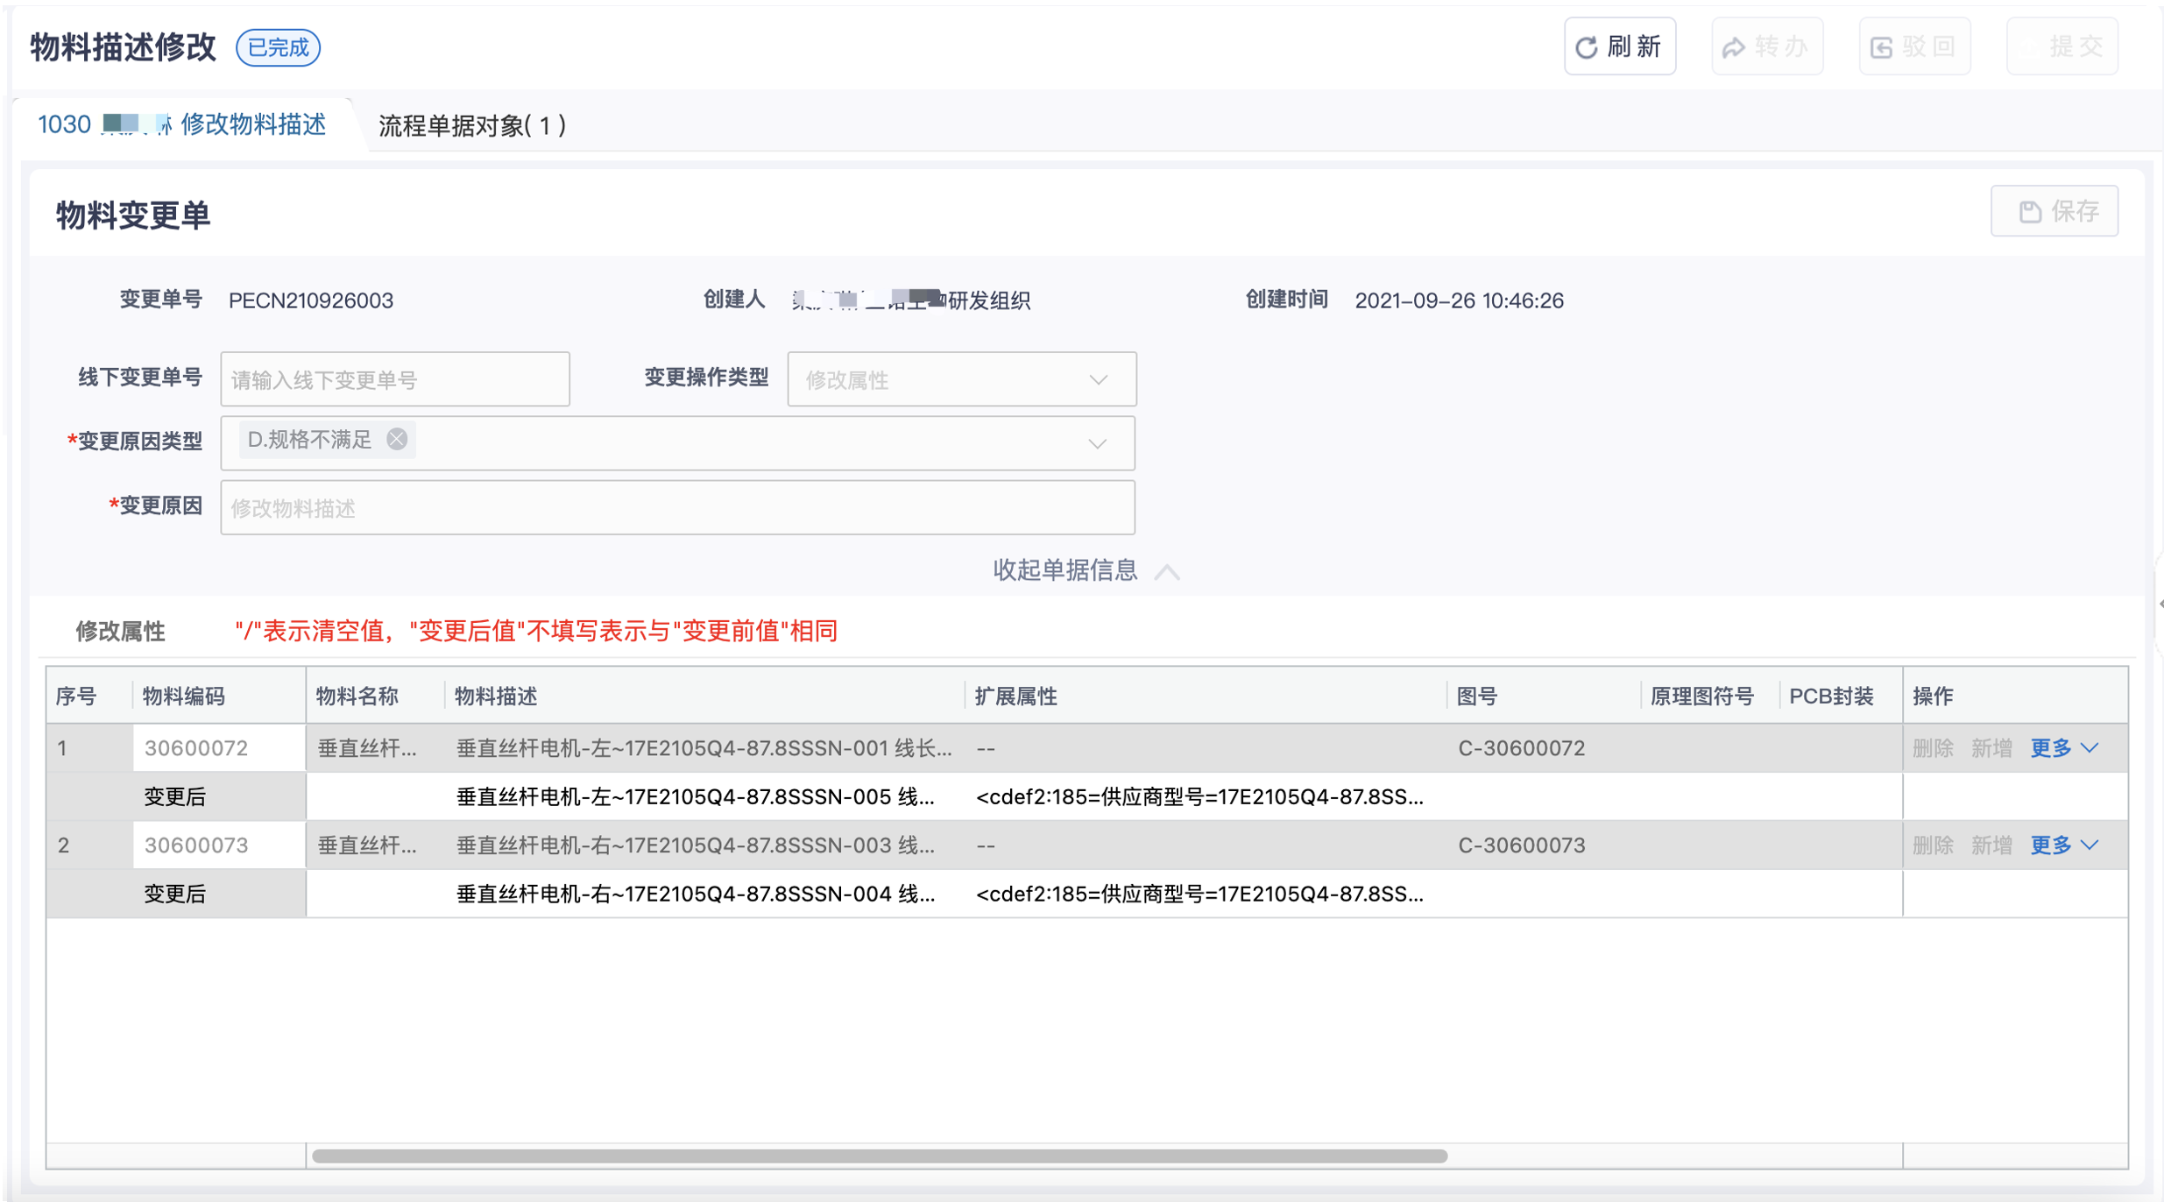This screenshot has height=1202, width=2164.
Task: Switch to the 修改物料描述 tab
Action: tap(182, 124)
